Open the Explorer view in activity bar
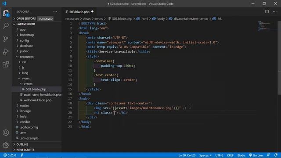This screenshot has height=158, width=281. [x=6, y=13]
